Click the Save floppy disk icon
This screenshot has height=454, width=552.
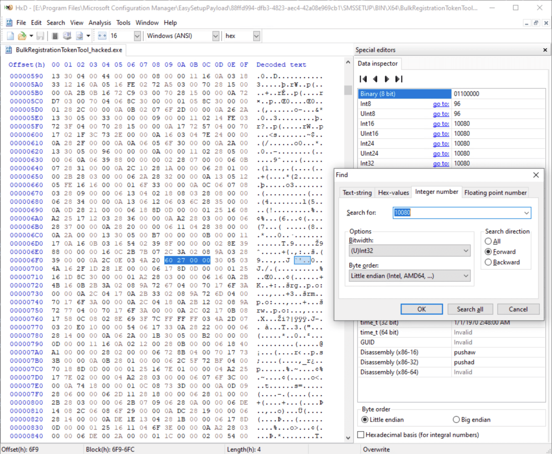pyautogui.click(x=40, y=36)
